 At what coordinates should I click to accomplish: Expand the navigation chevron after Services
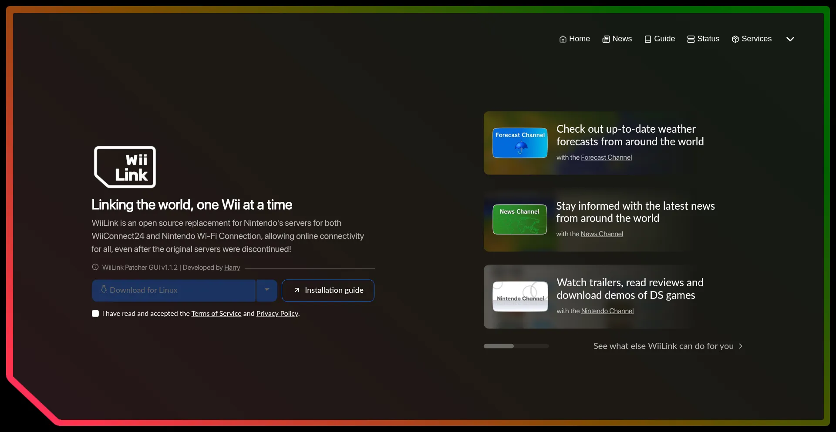790,39
